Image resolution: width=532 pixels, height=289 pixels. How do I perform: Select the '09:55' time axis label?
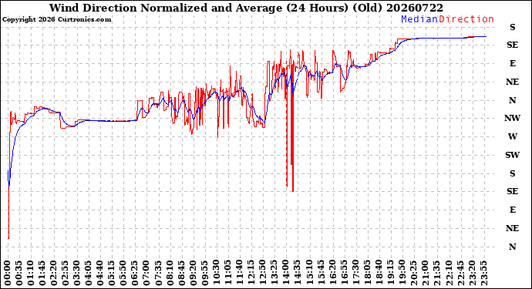(205, 274)
